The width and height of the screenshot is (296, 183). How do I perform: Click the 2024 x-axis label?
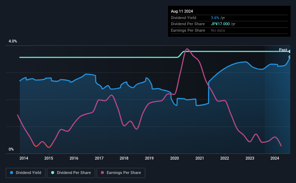click(x=275, y=158)
